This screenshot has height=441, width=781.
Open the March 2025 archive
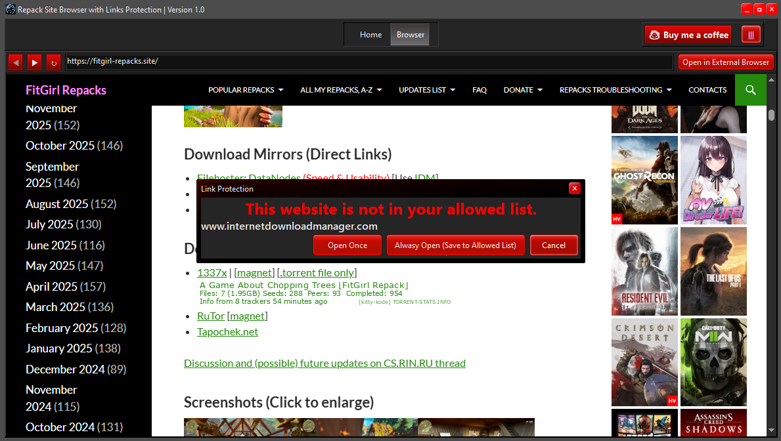click(55, 307)
